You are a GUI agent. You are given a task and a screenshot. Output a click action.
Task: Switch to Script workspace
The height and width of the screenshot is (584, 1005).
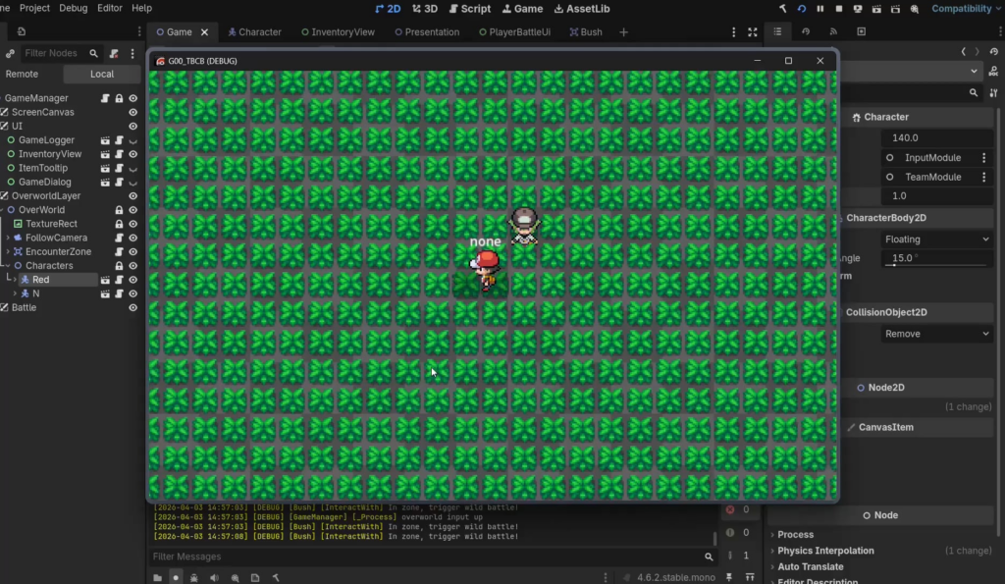pyautogui.click(x=470, y=8)
